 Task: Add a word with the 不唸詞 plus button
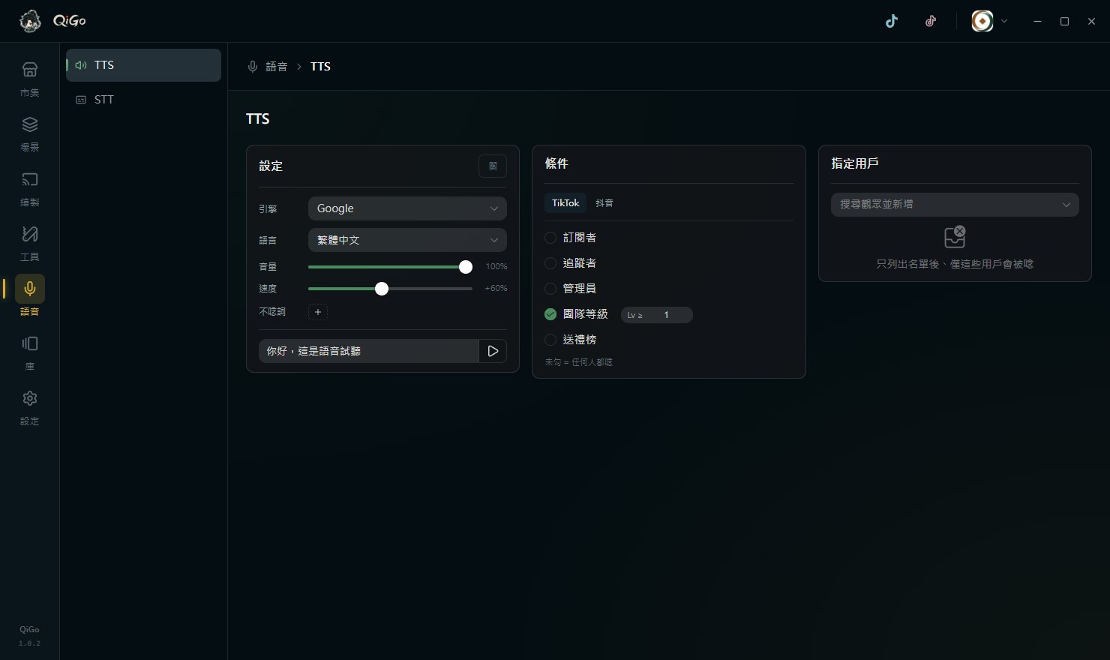tap(318, 312)
